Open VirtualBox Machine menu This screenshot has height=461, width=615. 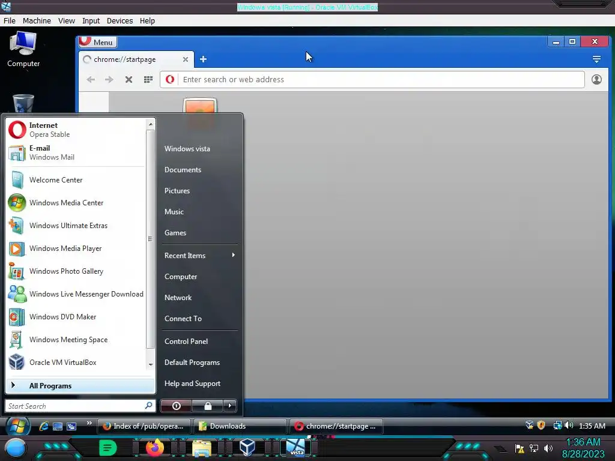pyautogui.click(x=37, y=21)
